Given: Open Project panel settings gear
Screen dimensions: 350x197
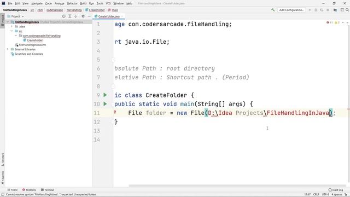Looking at the screenshot, I should point(83,16).
